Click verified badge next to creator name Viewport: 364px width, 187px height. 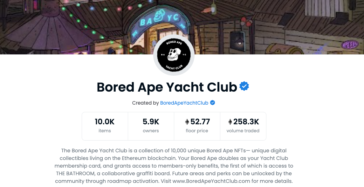[213, 103]
